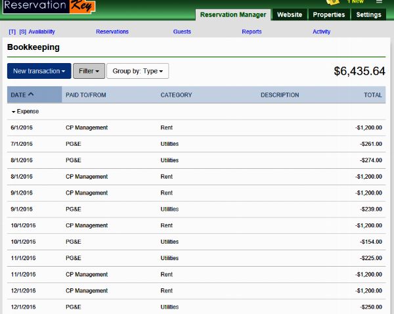Viewport: 394px width, 314px height.
Task: Open the hamburger menu icon
Action: pyautogui.click(x=379, y=2)
